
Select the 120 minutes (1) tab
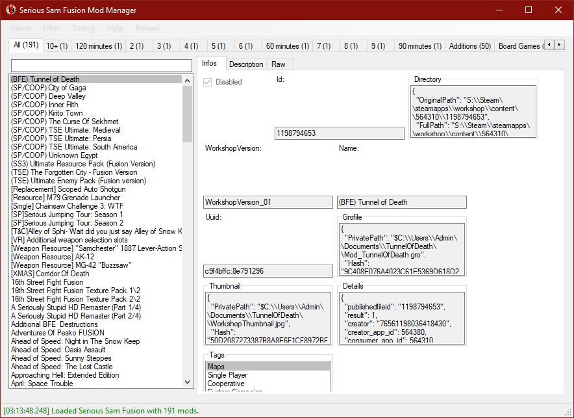click(99, 46)
